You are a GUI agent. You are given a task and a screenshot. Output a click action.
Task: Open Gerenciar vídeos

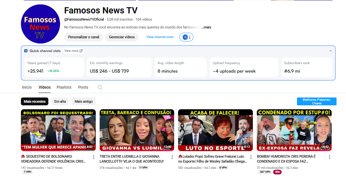(122, 37)
